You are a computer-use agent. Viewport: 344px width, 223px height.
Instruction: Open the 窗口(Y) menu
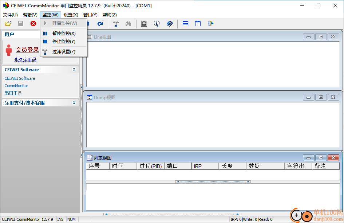click(90, 15)
